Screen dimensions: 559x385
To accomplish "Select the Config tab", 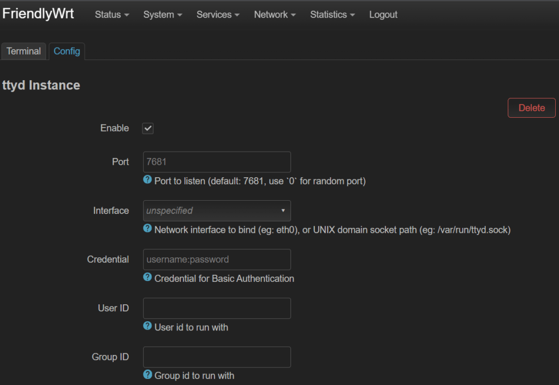I will pos(67,51).
